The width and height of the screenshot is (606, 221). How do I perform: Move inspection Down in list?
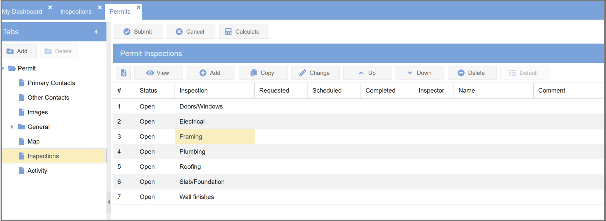[420, 73]
